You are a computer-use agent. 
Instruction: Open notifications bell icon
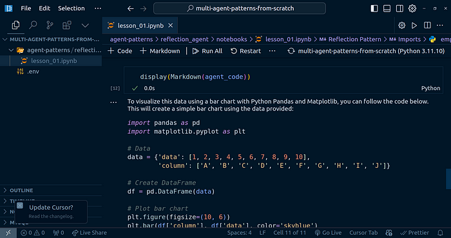coord(440,233)
